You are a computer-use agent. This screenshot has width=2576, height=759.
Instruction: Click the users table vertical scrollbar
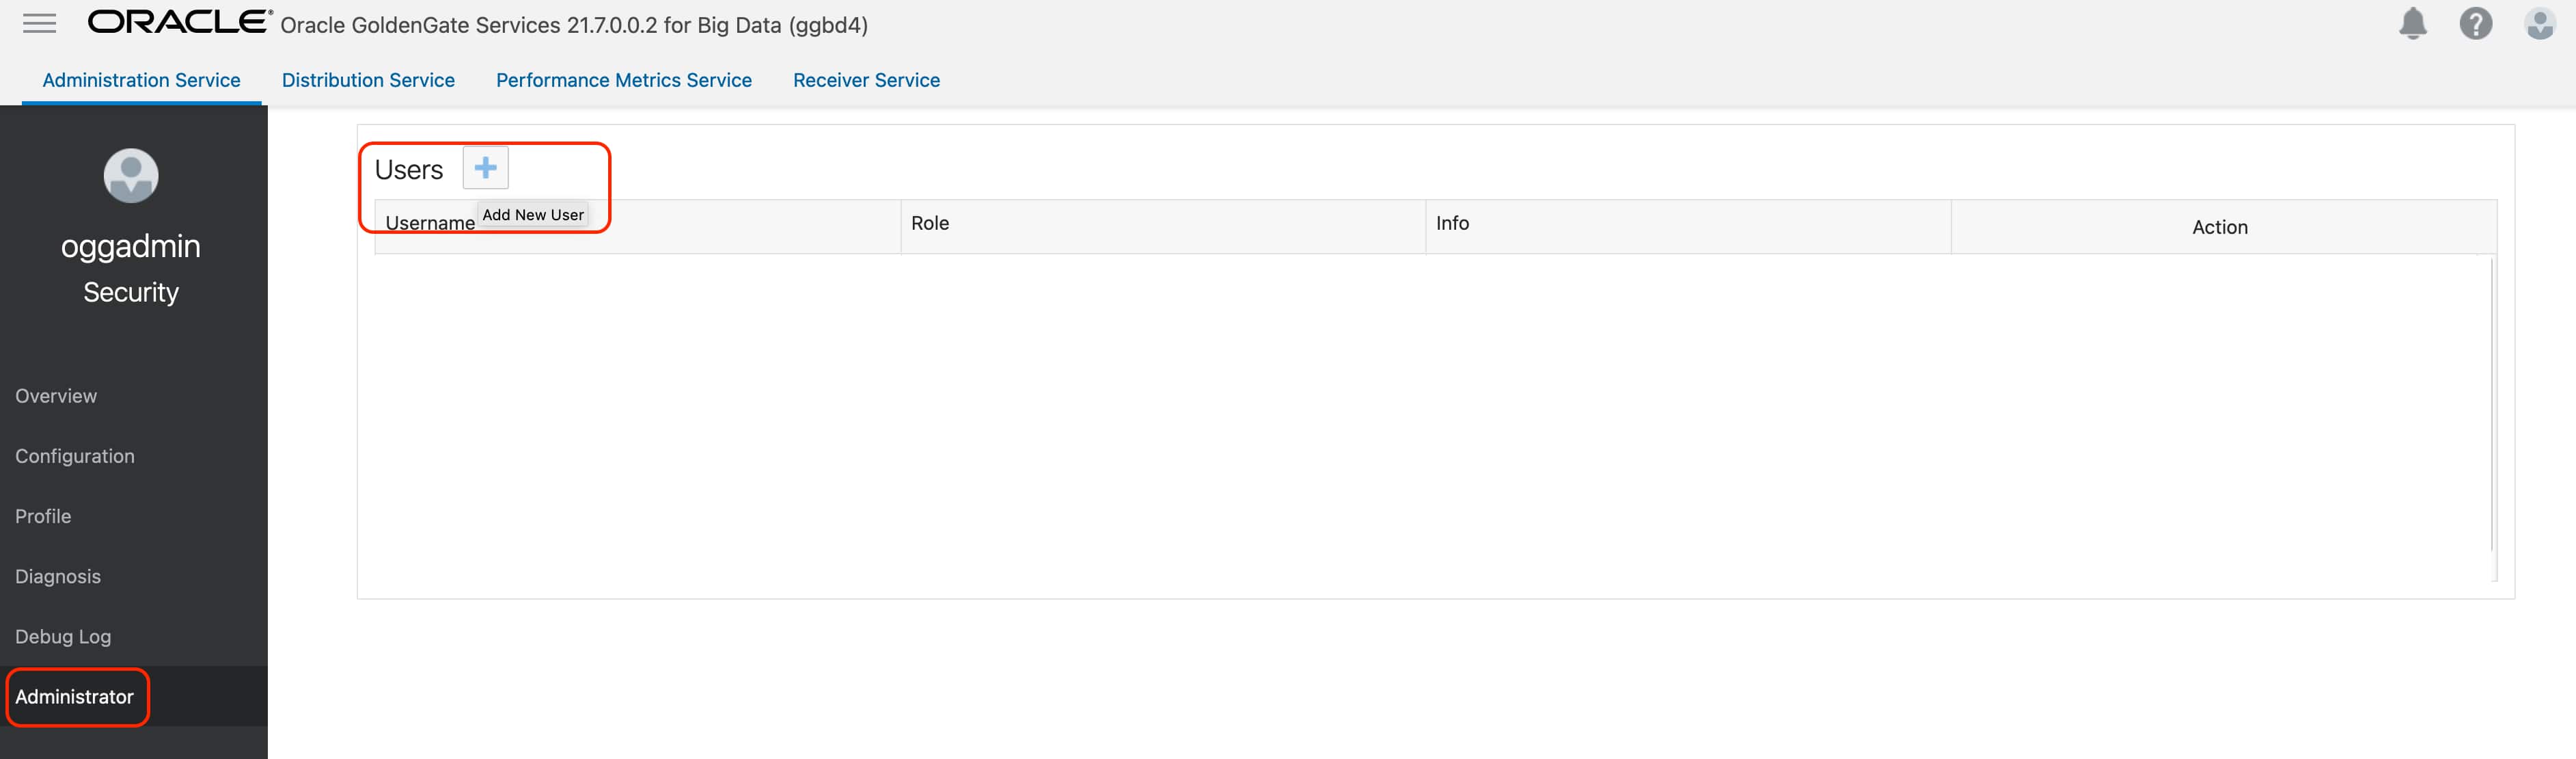point(2491,401)
